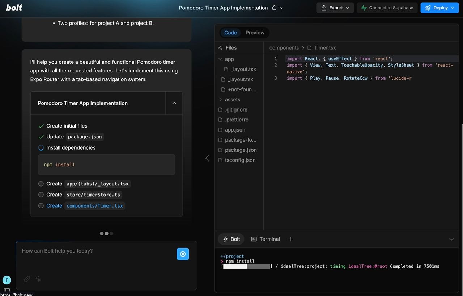
Task: Open the project title dropdown chevron
Action: [x=281, y=8]
